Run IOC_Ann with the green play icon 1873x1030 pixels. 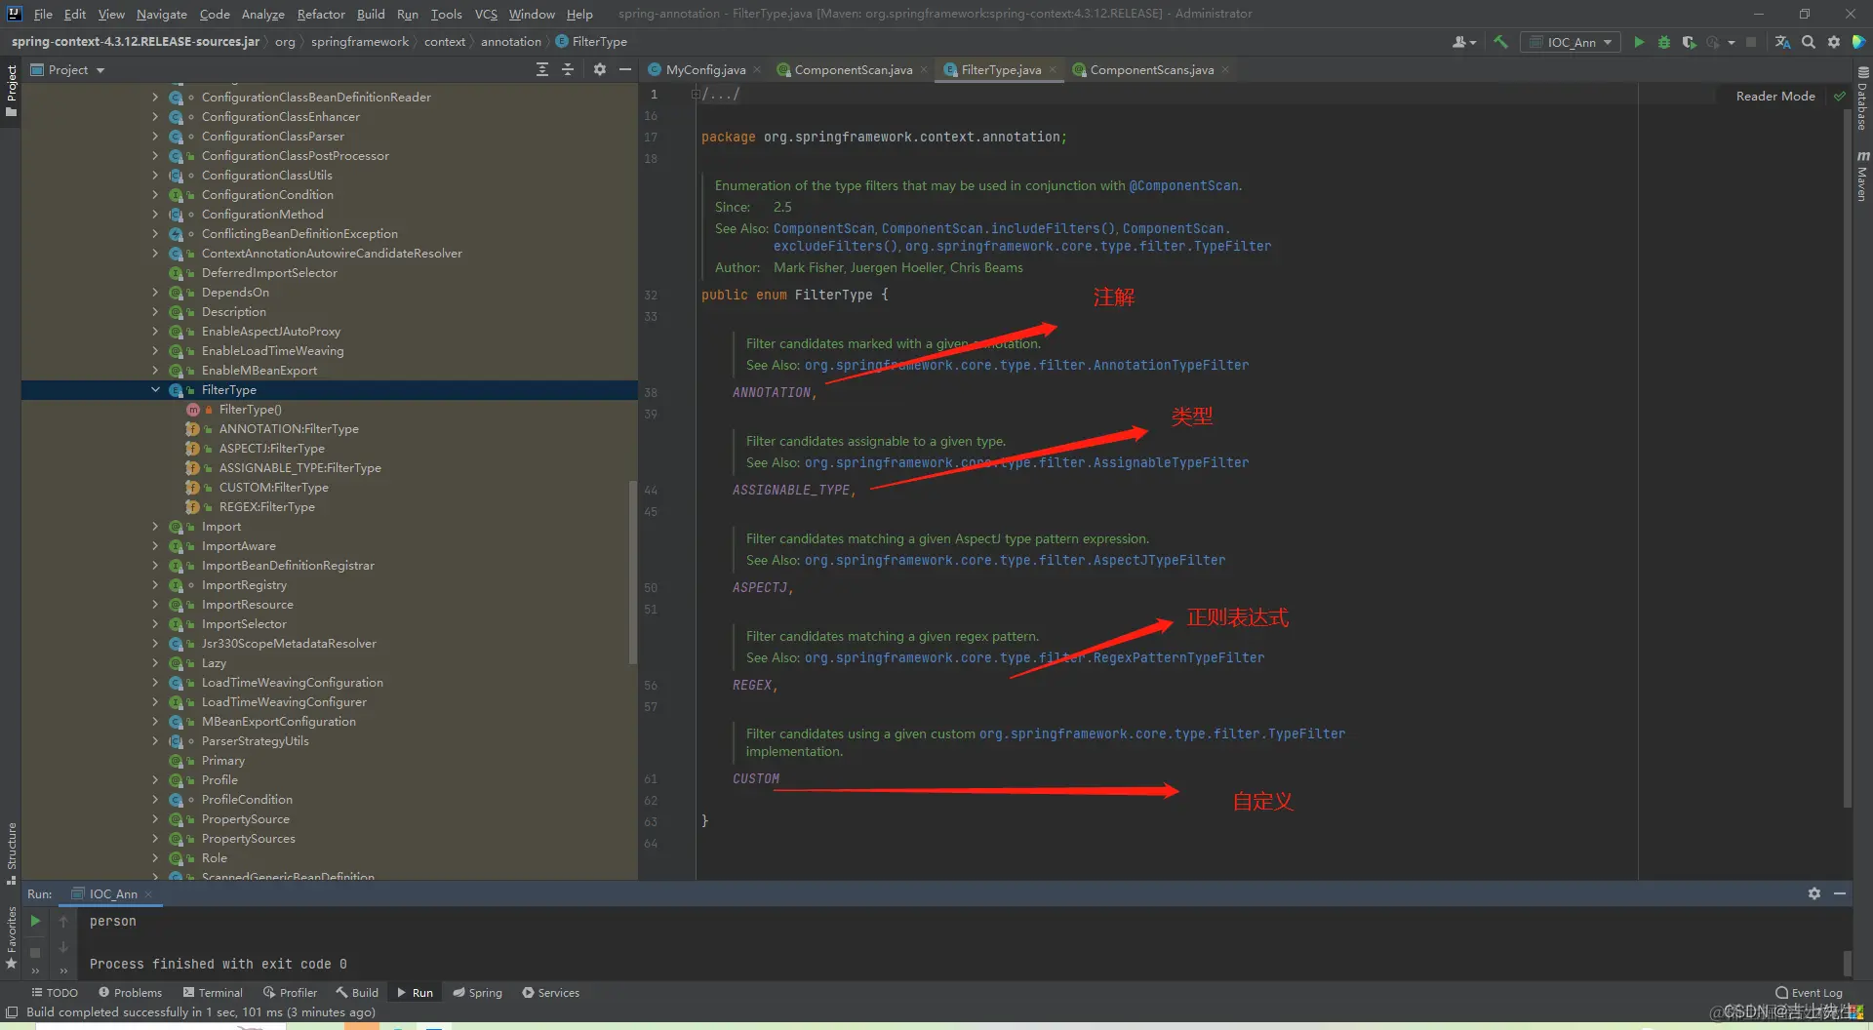(1639, 42)
